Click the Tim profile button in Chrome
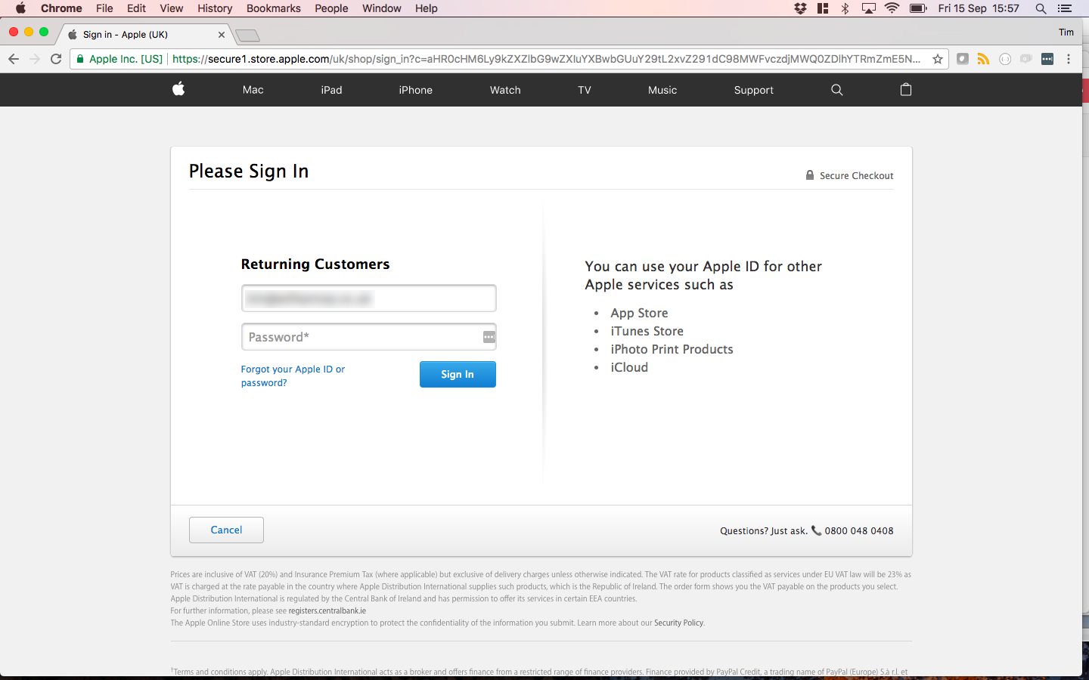The height and width of the screenshot is (680, 1089). (1066, 32)
